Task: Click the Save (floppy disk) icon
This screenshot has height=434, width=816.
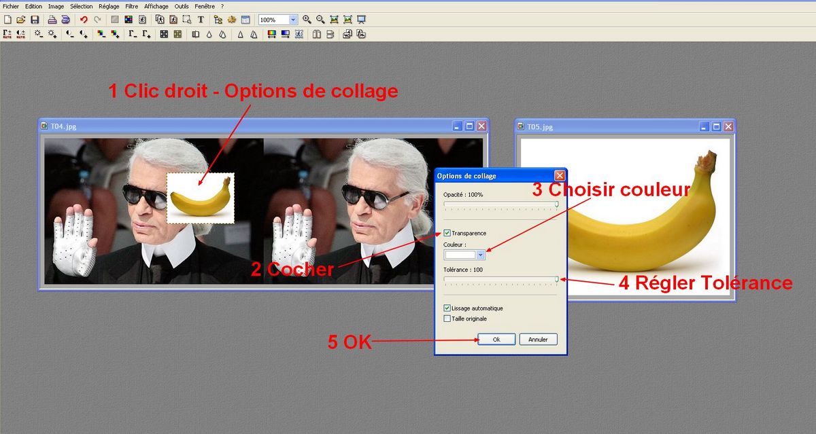Action: click(x=35, y=20)
